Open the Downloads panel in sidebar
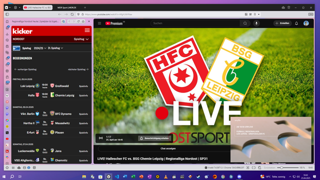 tap(7, 34)
